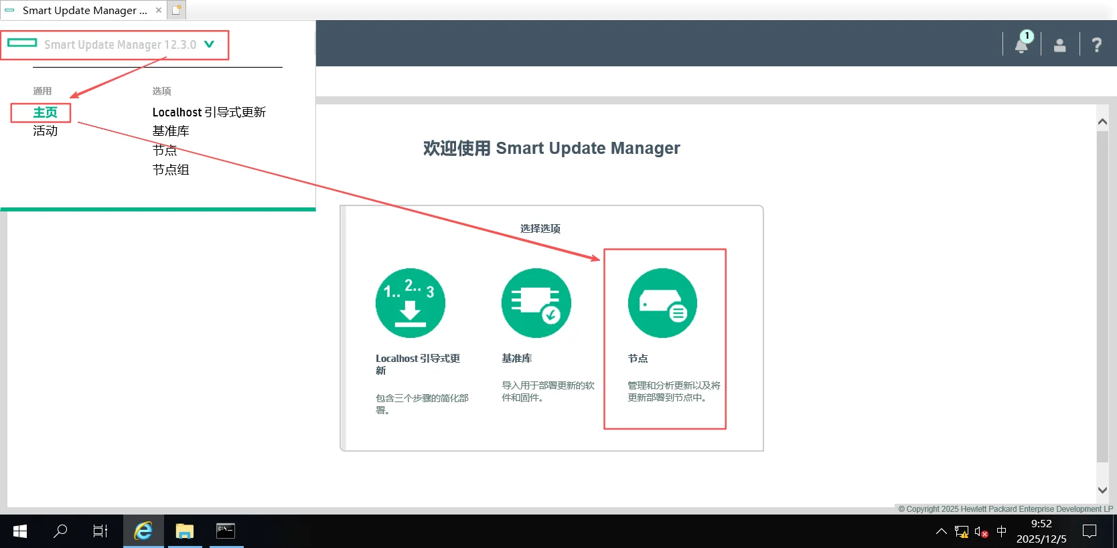The image size is (1117, 548).
Task: Click the 节点 card title
Action: (x=638, y=358)
